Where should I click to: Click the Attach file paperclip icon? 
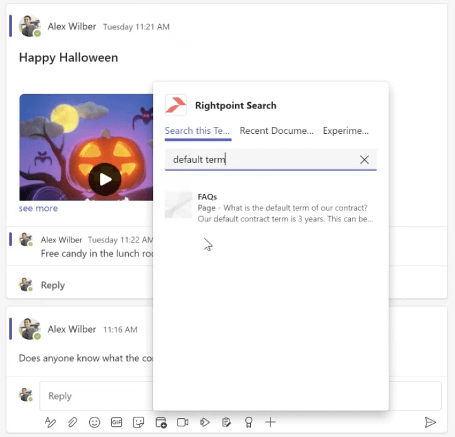pos(73,422)
